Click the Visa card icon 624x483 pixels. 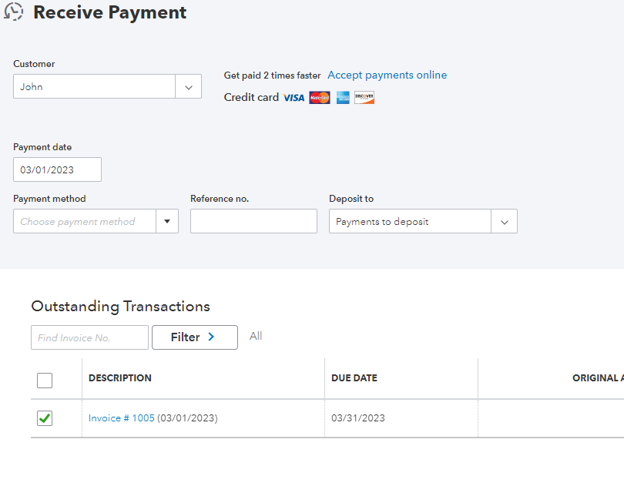(293, 98)
